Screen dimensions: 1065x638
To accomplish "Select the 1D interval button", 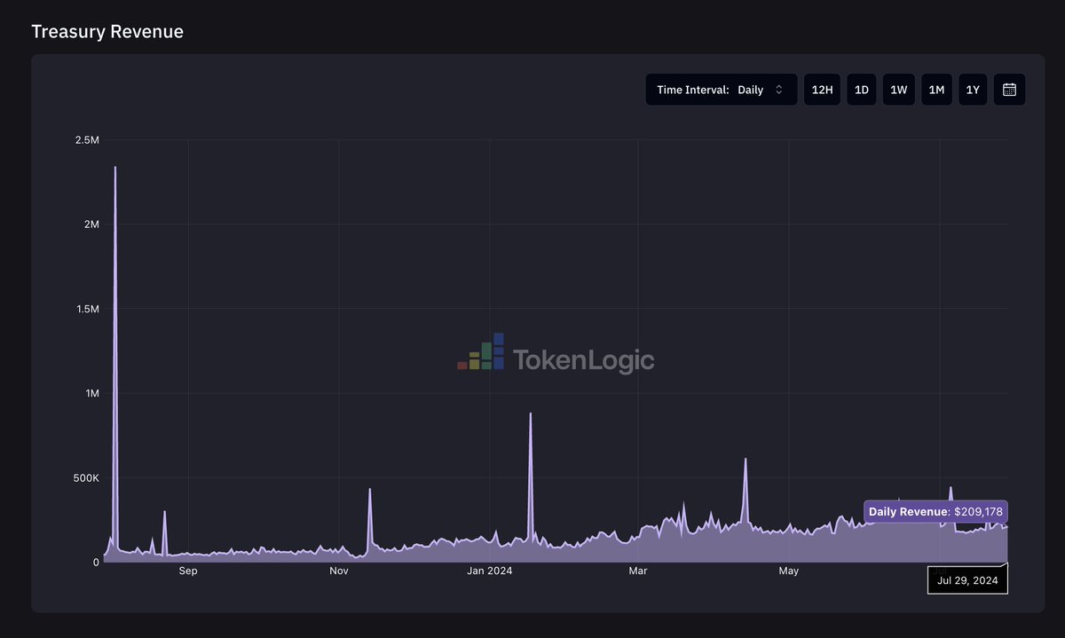I will pyautogui.click(x=861, y=89).
